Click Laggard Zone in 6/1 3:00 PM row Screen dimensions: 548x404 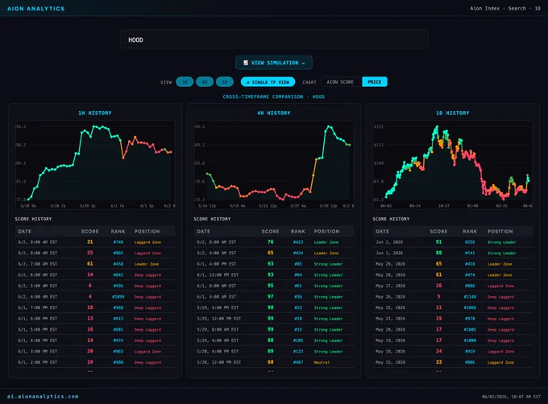(147, 352)
